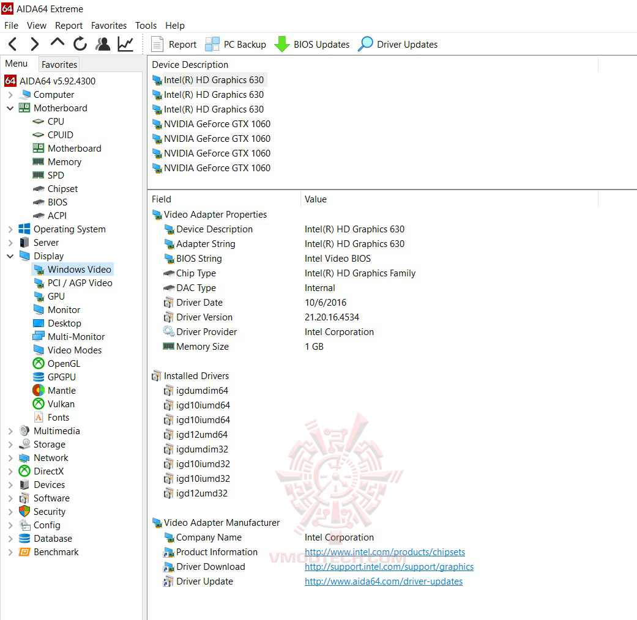This screenshot has height=620, width=637.
Task: Expand the Benchmark tree node
Action: click(x=10, y=552)
